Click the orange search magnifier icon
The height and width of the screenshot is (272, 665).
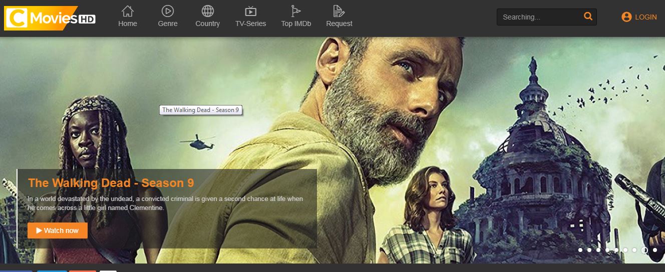click(x=588, y=16)
